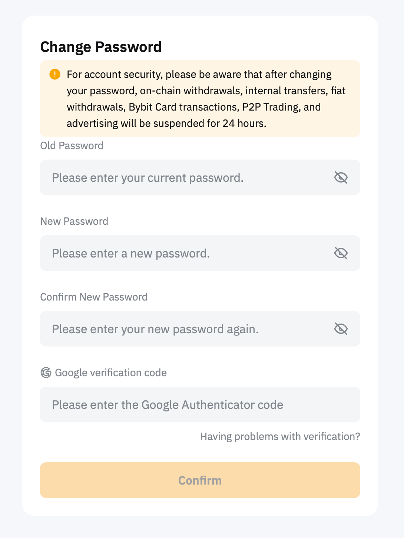Click the "Old Password" field label
Image resolution: width=404 pixels, height=538 pixels.
(x=72, y=146)
